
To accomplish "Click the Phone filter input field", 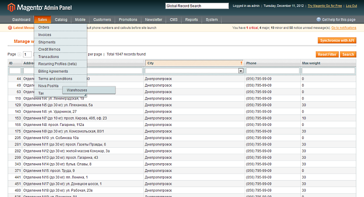I will pos(273,71).
